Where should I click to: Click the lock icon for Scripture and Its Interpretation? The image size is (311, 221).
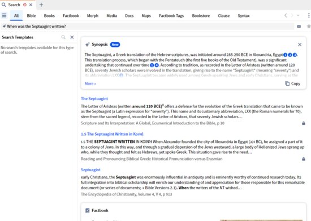(x=304, y=123)
